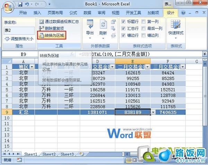Select row 9 header
Image resolution: width=208 pixels, height=165 pixels.
[7, 112]
